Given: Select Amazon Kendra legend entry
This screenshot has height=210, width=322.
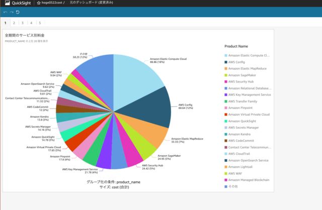Looking at the screenshot, I should pos(237,134).
